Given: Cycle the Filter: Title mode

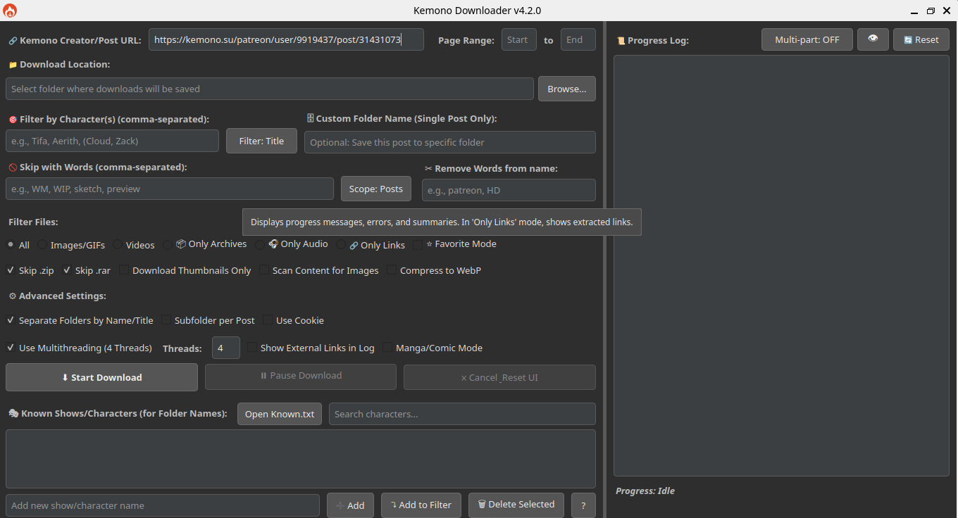Looking at the screenshot, I should coord(261,141).
